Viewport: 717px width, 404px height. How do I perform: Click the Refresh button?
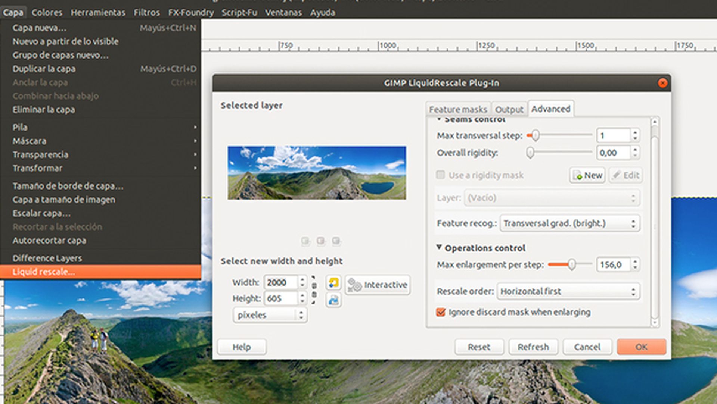click(x=533, y=347)
